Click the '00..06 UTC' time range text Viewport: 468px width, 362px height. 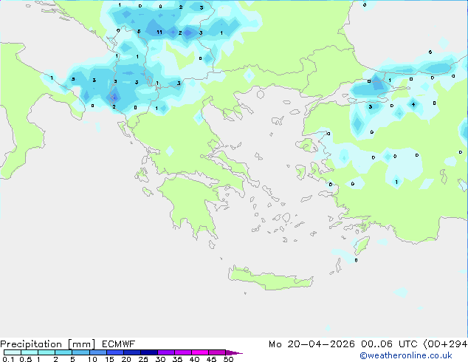[x=388, y=344]
